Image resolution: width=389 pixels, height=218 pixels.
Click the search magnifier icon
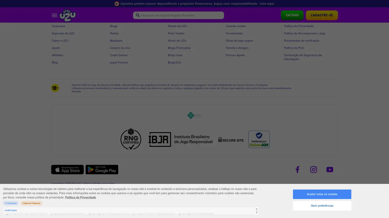point(138,15)
